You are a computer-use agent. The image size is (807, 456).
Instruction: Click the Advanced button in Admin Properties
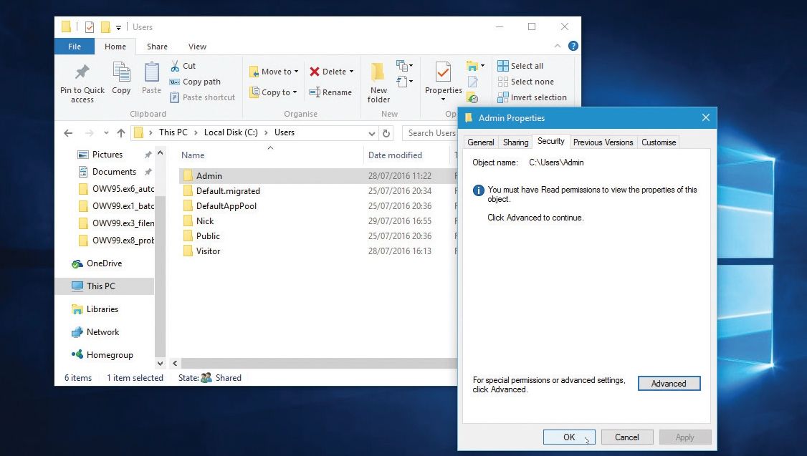669,383
